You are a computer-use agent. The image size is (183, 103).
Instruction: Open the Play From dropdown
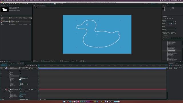[169, 31]
